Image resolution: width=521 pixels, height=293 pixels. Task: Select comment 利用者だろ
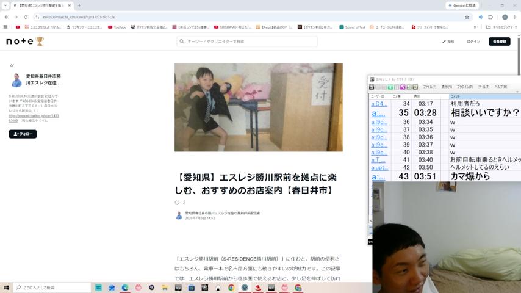coord(465,104)
